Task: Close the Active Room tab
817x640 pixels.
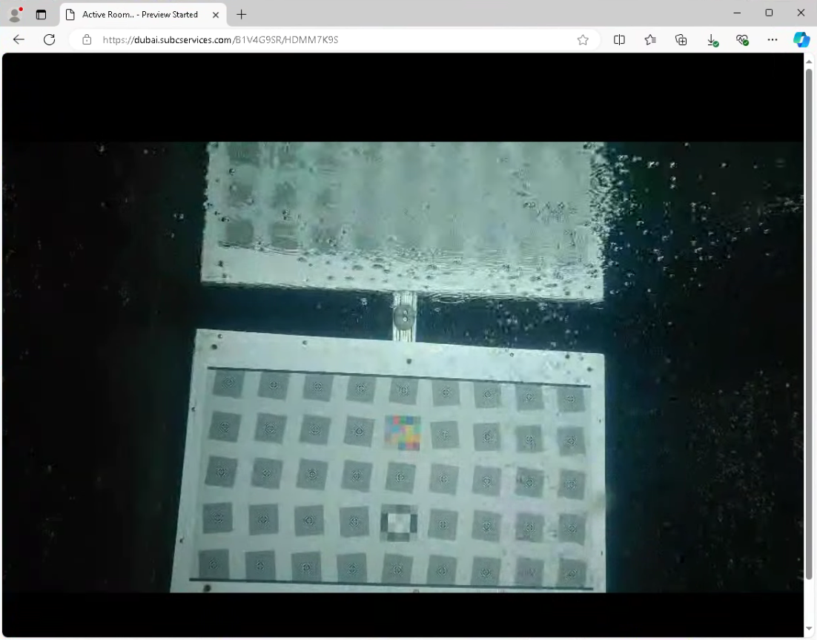Action: (x=216, y=14)
